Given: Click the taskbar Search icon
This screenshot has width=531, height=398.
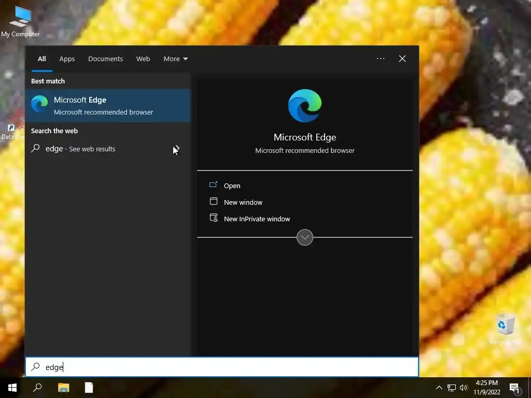Looking at the screenshot, I should (x=37, y=388).
